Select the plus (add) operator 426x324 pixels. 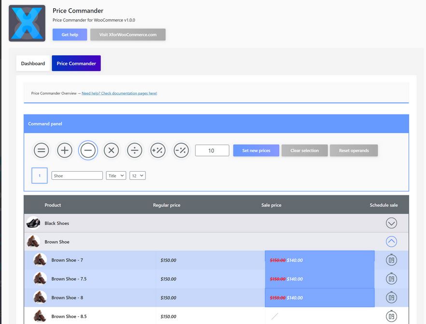[65, 150]
